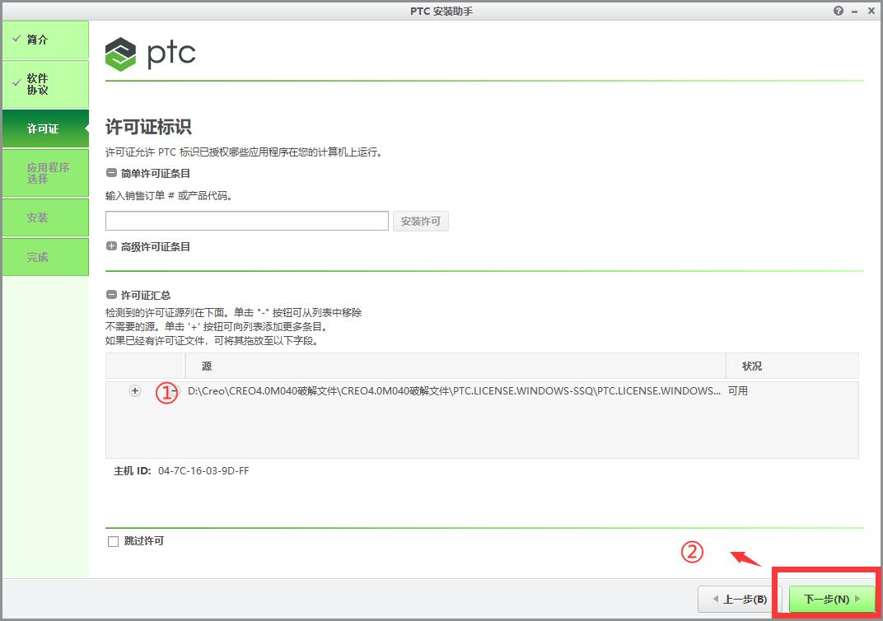Screen dimensions: 883x621
Task: Collapse 简单许可证条目 using its minus icon
Action: click(x=110, y=173)
